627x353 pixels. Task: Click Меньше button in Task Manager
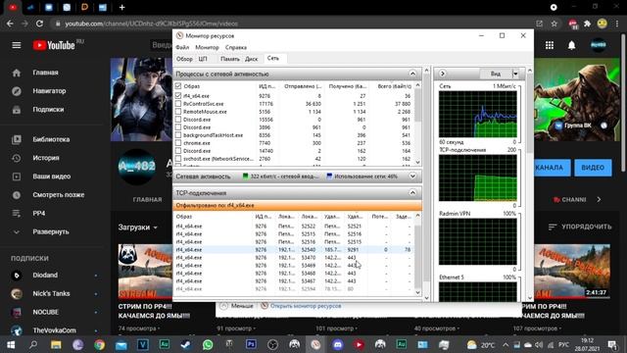[x=242, y=306]
